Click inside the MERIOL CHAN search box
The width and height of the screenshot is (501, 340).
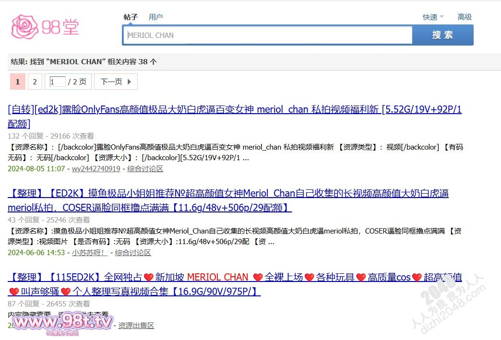[x=267, y=35]
